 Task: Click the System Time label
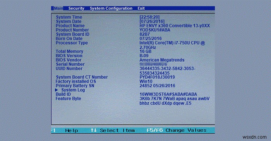(x=69, y=17)
